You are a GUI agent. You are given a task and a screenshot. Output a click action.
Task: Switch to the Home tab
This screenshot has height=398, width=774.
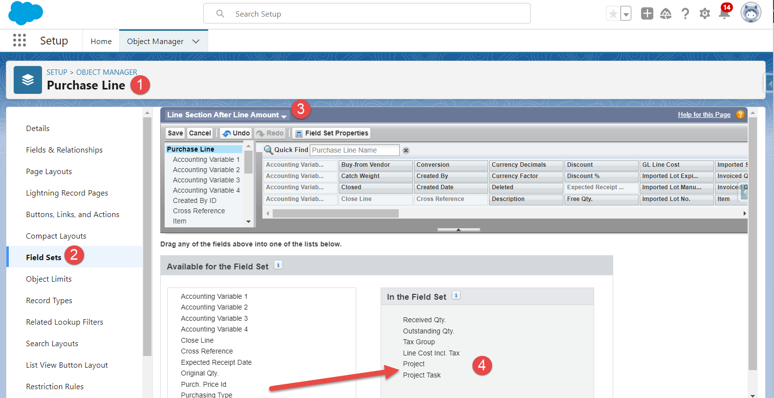101,42
